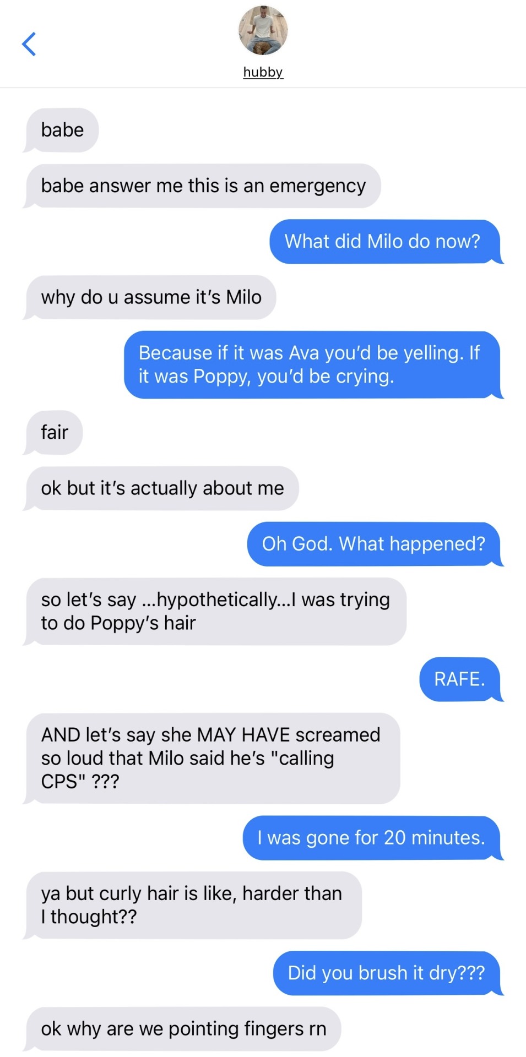The image size is (526, 1057).
Task: Tap the 'What did Milo do now?' bubble
Action: [x=385, y=241]
